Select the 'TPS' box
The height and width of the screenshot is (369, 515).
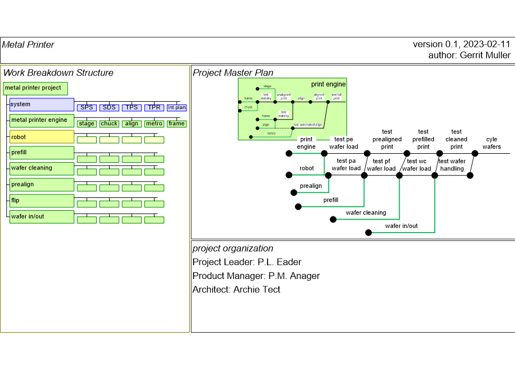[x=132, y=107]
